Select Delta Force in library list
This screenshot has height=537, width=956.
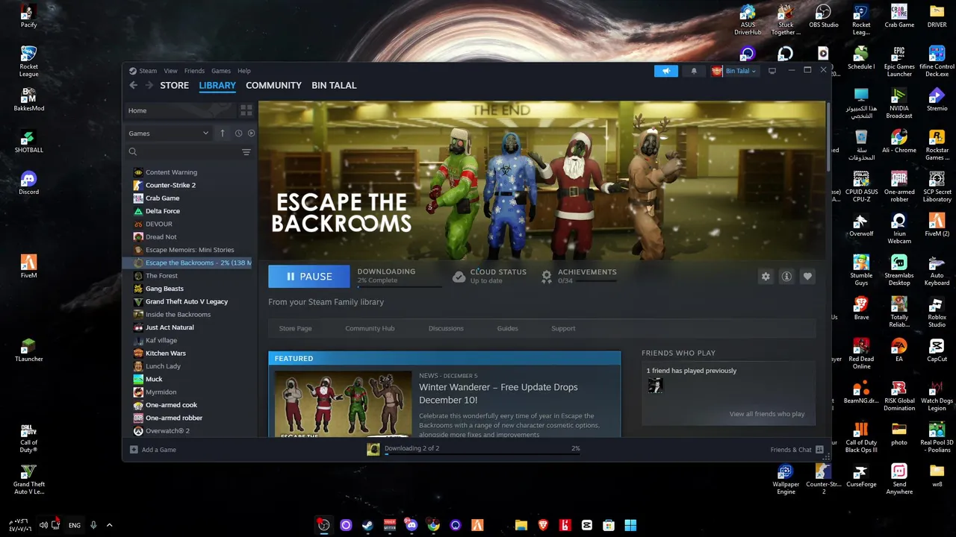162,211
